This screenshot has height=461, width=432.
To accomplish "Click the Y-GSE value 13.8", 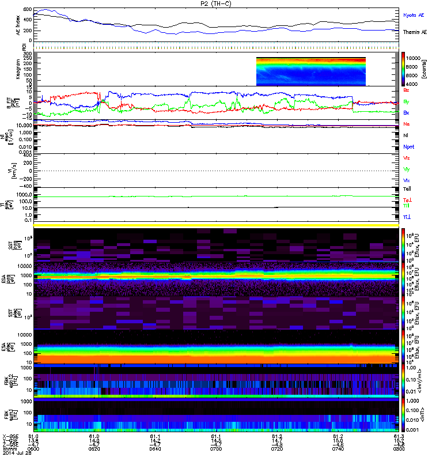I will pyautogui.click(x=33, y=440).
